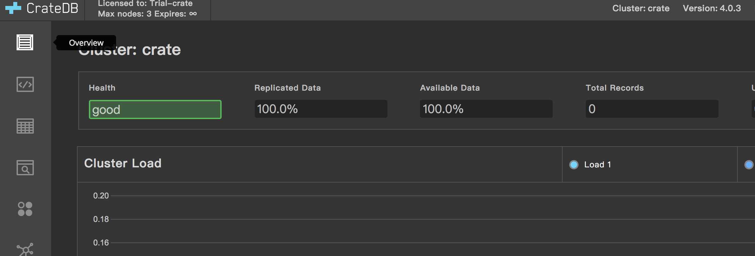
Task: Open the Shards icon with four circles
Action: [25, 209]
